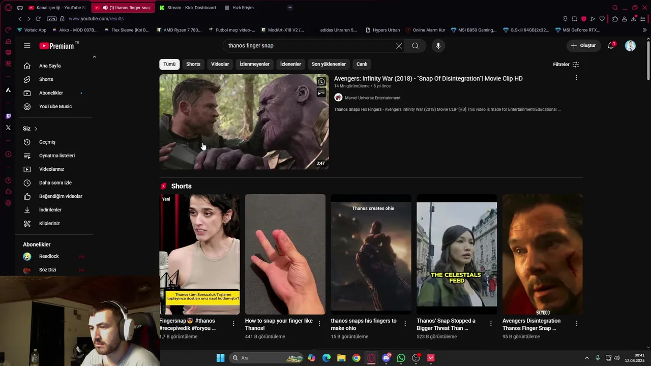This screenshot has height=366, width=651.
Task: Toggle the browser VPN badge
Action: pos(51,19)
